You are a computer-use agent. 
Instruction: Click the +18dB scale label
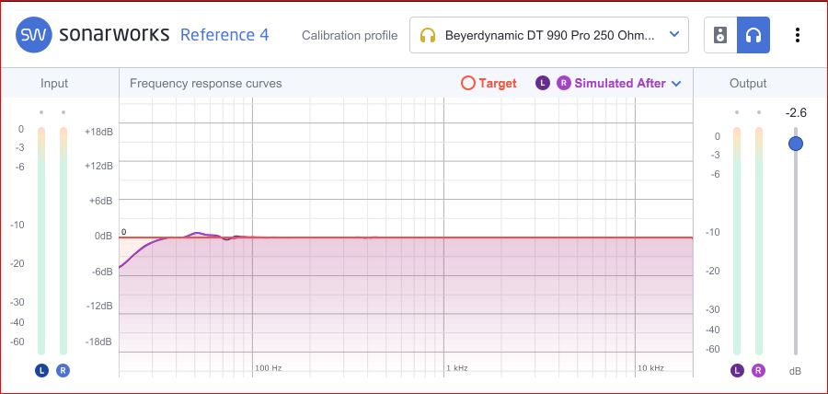coord(98,132)
